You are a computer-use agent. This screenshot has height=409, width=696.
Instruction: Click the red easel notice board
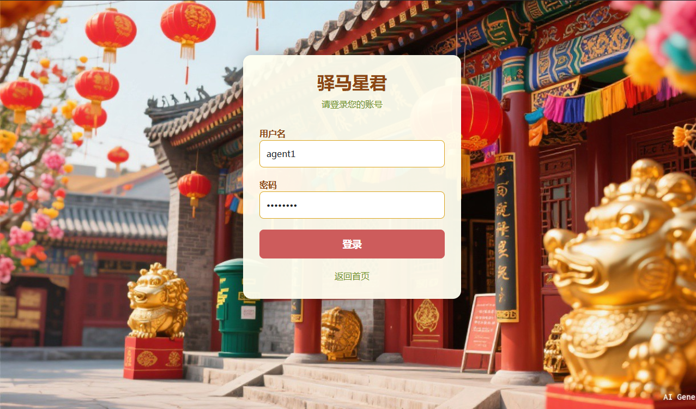pos(481,330)
